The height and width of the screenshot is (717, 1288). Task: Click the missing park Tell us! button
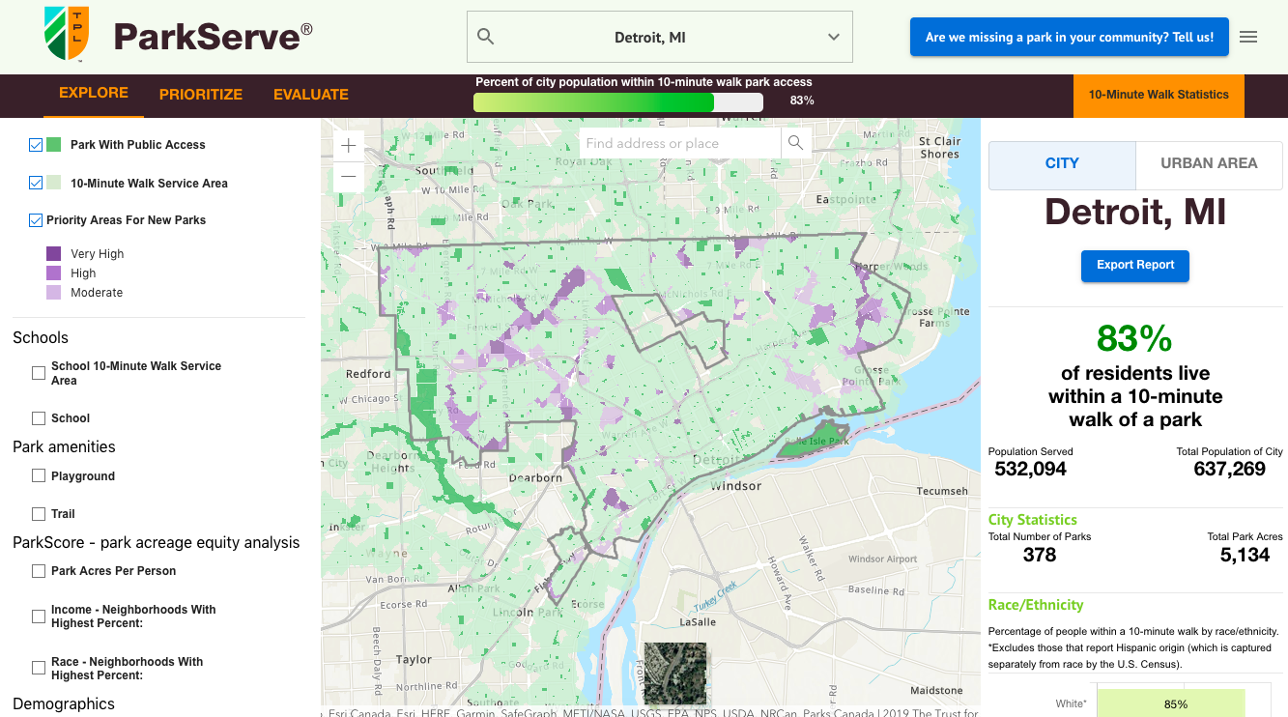[x=1069, y=36]
